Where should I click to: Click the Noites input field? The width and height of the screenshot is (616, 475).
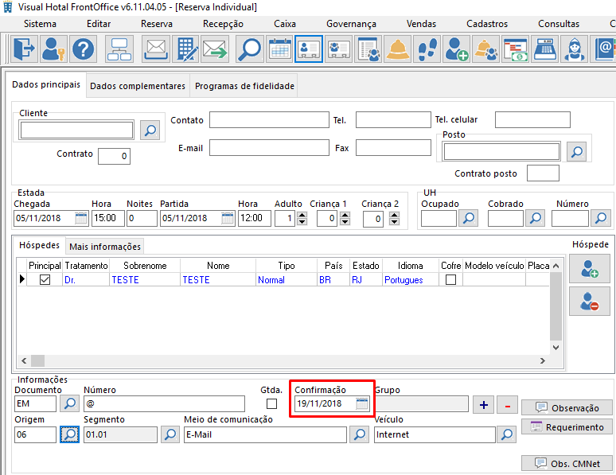coord(142,218)
